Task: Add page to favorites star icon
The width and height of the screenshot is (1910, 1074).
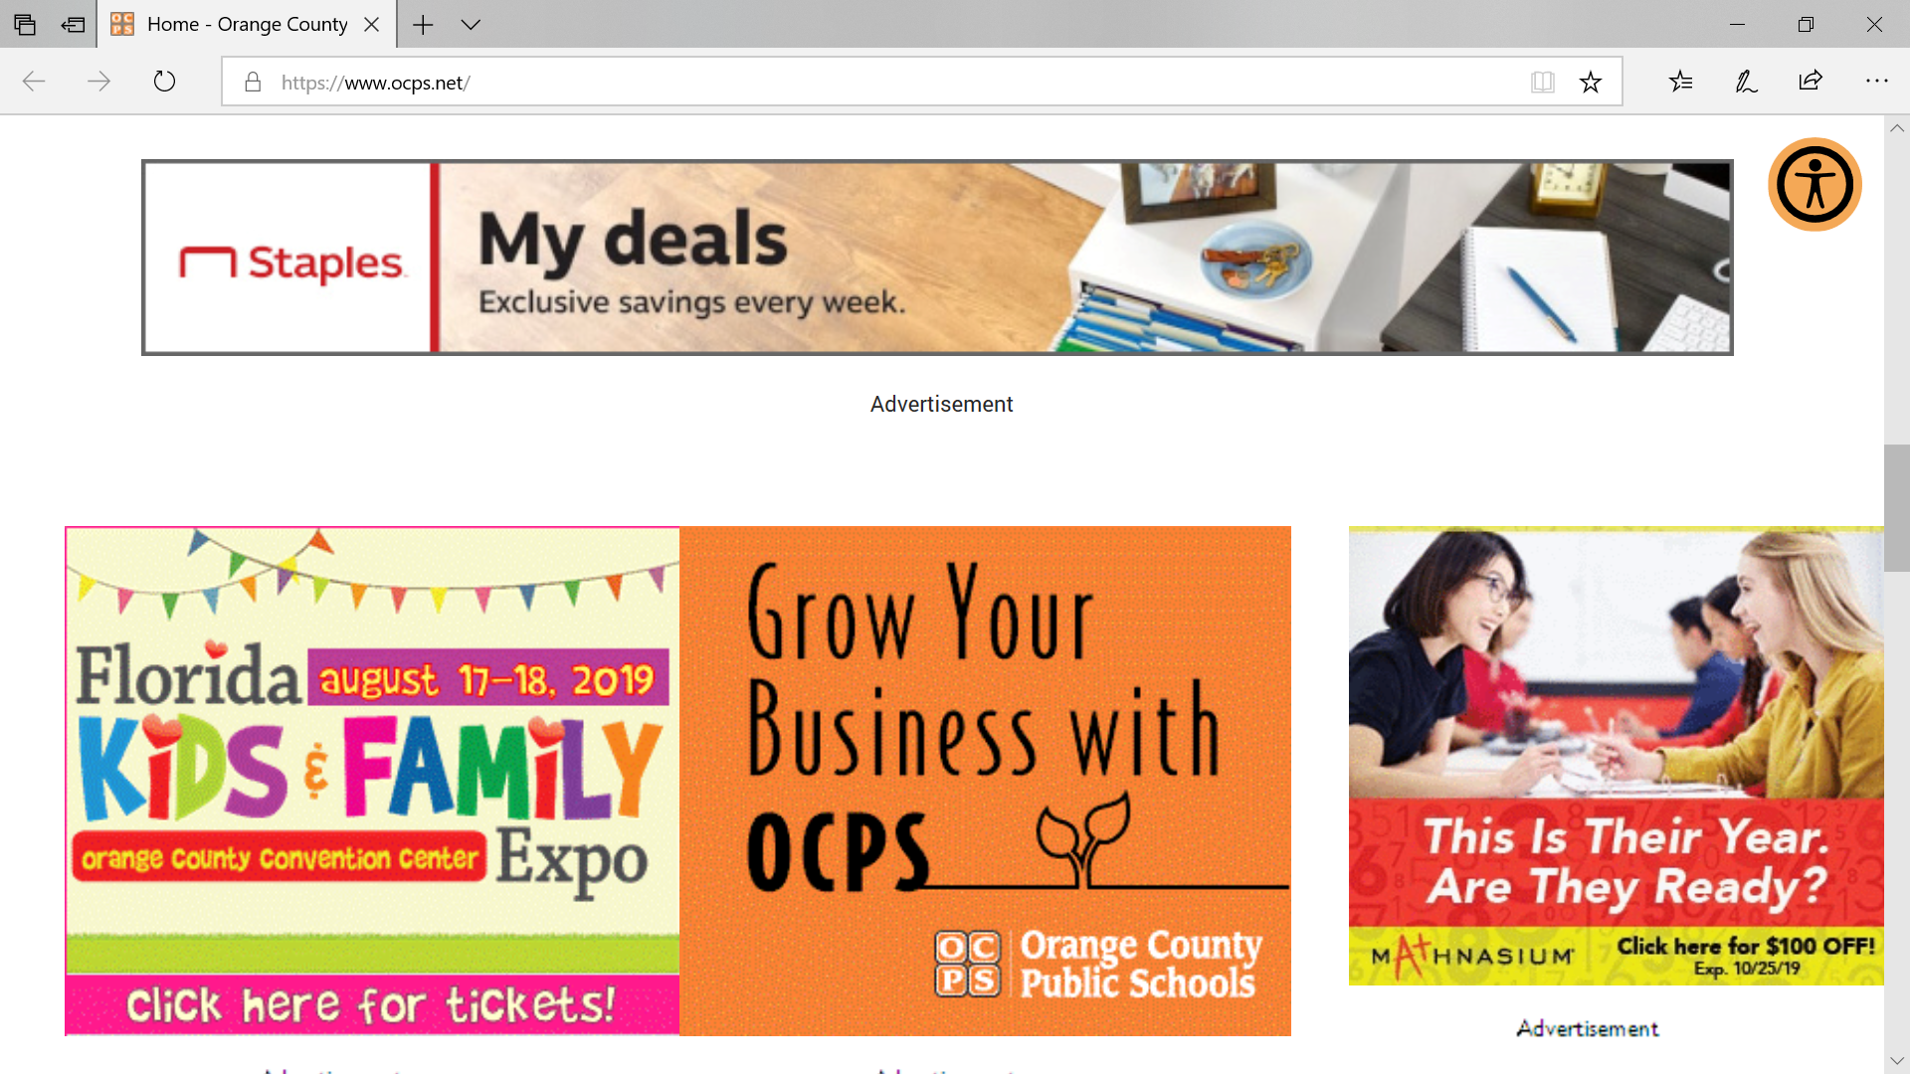Action: (1591, 83)
